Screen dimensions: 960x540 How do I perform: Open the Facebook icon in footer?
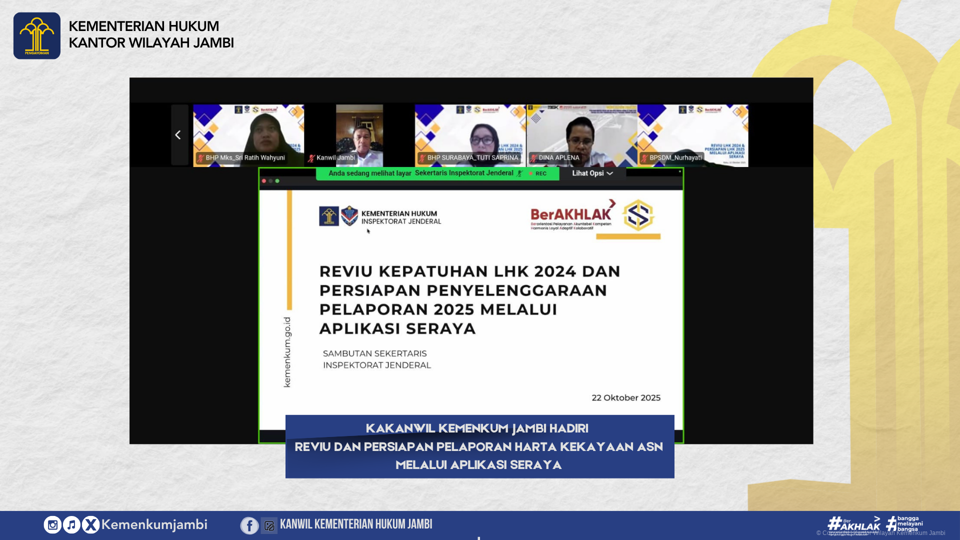(249, 525)
